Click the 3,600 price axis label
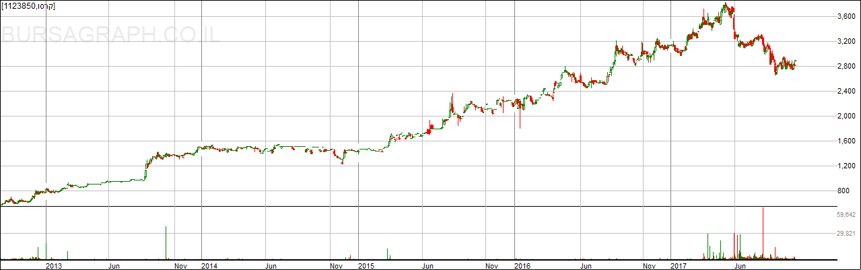 (846, 16)
